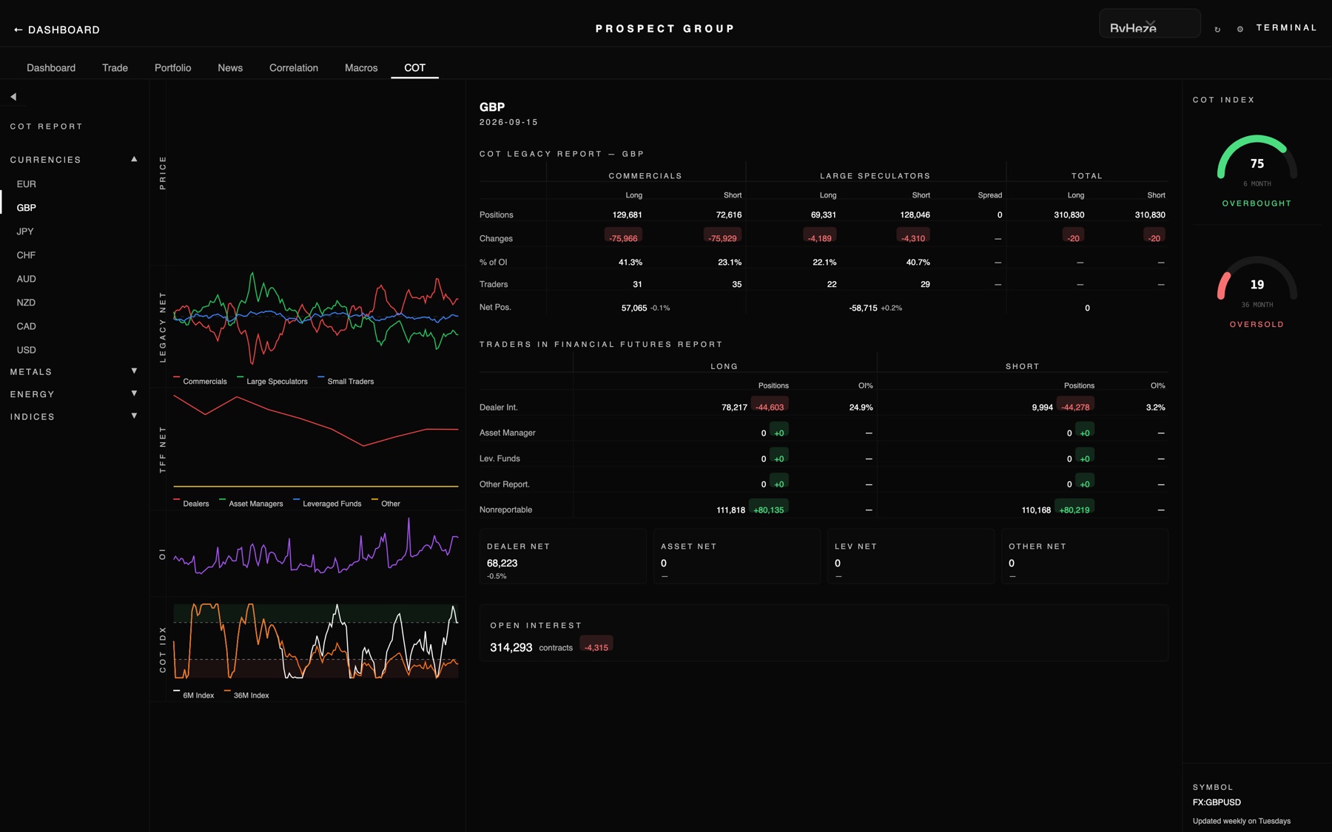1332x832 pixels.
Task: Click the Commercials long positions 129,681
Action: [x=627, y=215]
